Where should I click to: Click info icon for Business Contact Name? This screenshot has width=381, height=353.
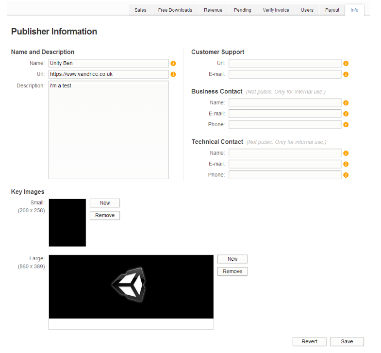[346, 103]
